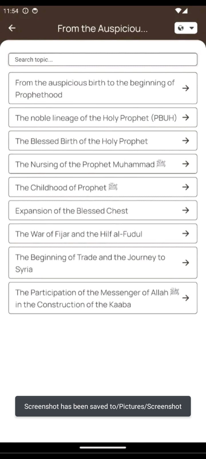Image resolution: width=206 pixels, height=459 pixels.
Task: Open the globe language dropdown
Action: 186,28
